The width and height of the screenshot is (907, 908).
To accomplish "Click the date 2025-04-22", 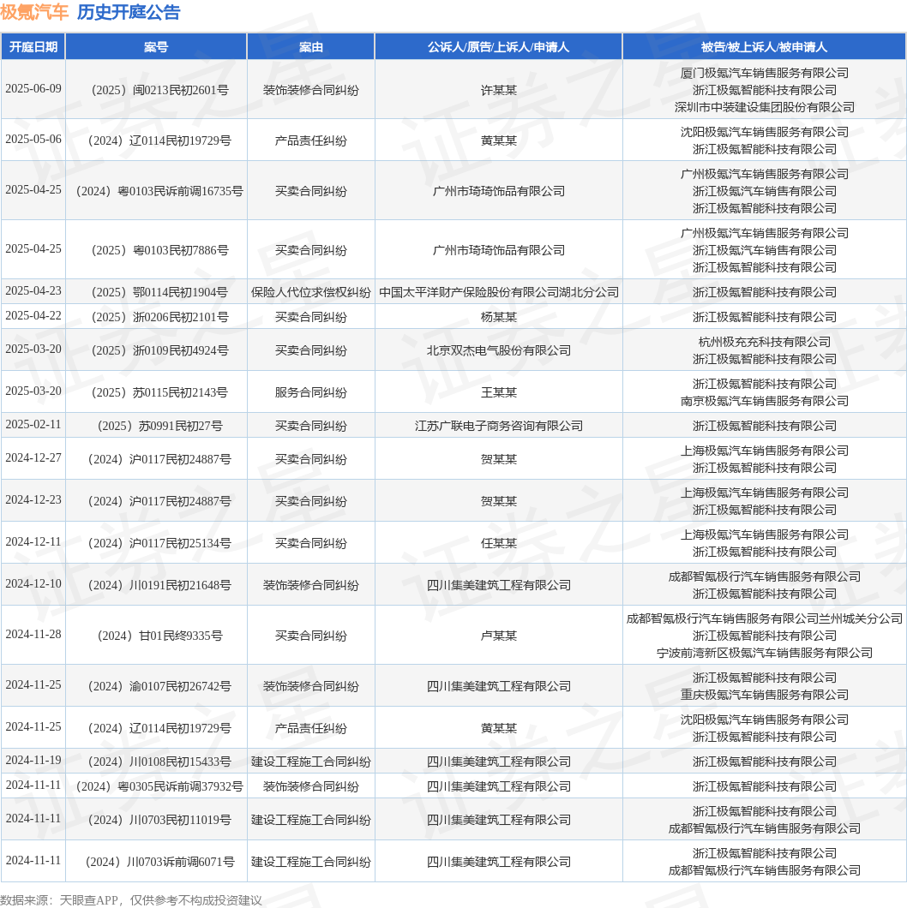I will point(33,315).
